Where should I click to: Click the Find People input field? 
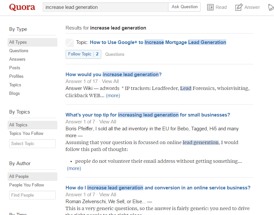pyautogui.click(x=32, y=195)
